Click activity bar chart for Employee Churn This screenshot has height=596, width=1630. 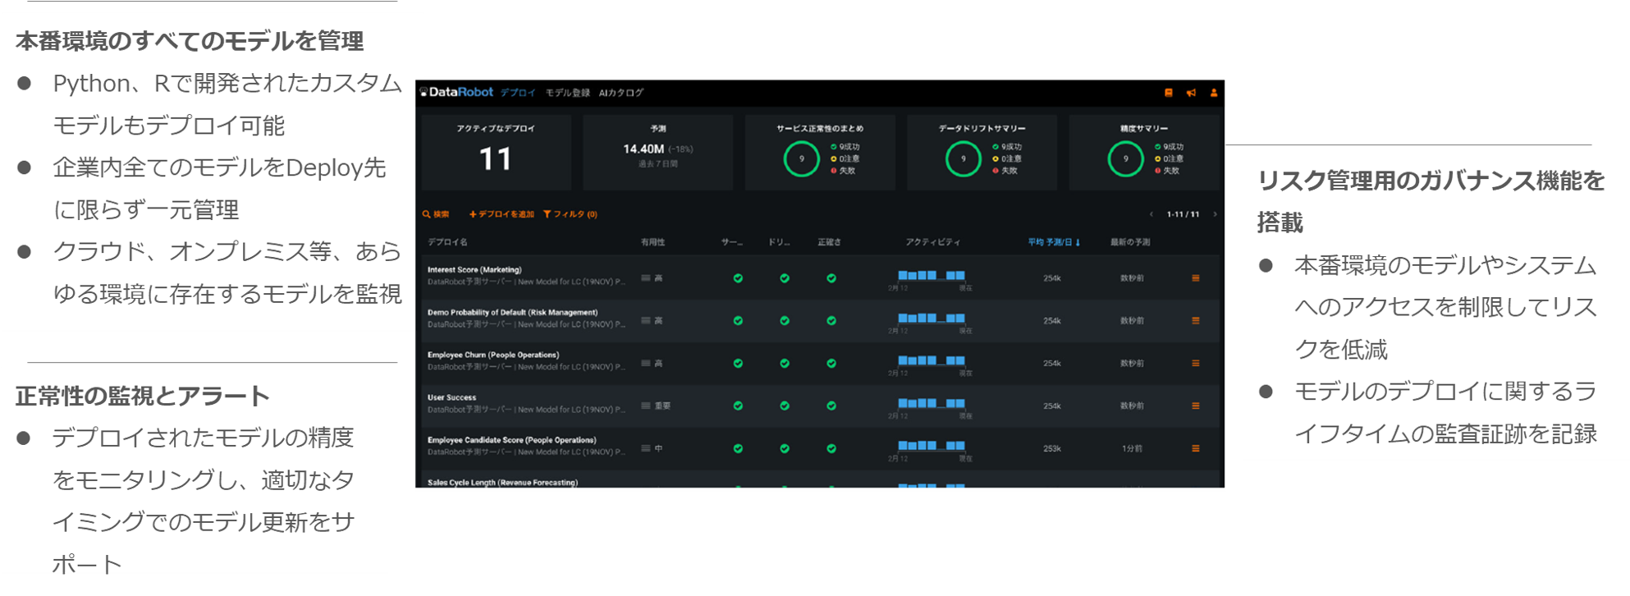[932, 361]
